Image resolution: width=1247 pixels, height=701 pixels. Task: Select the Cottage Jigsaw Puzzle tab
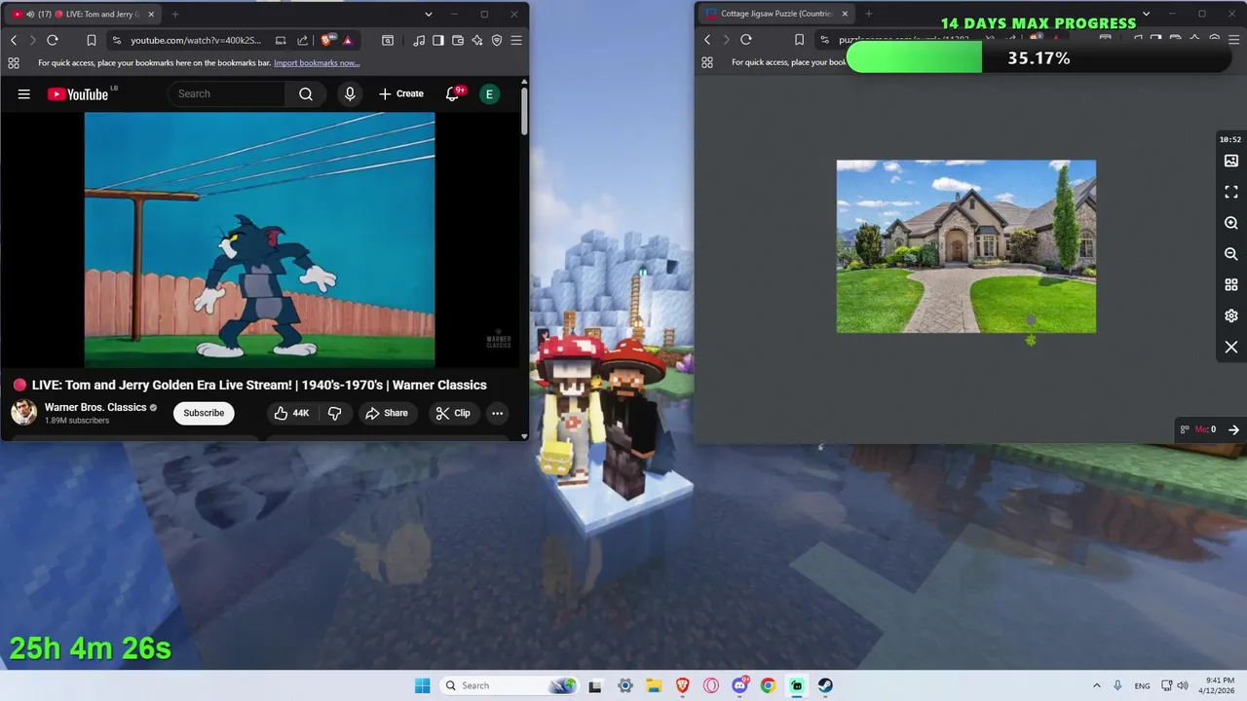coord(775,15)
